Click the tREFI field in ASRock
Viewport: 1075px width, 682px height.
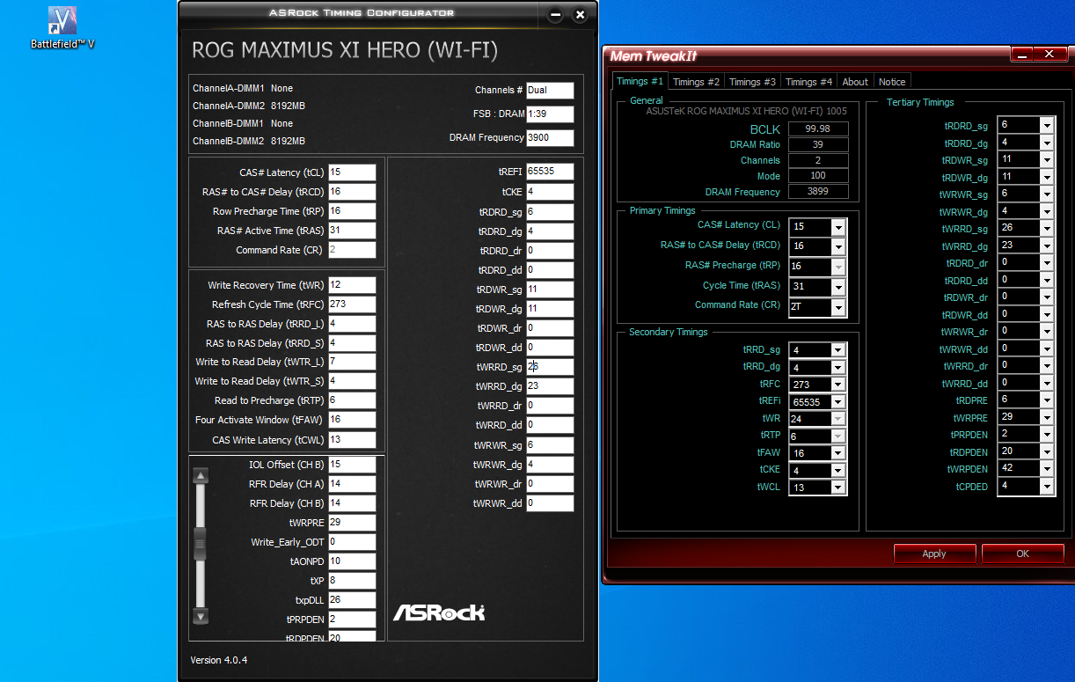[x=550, y=172]
